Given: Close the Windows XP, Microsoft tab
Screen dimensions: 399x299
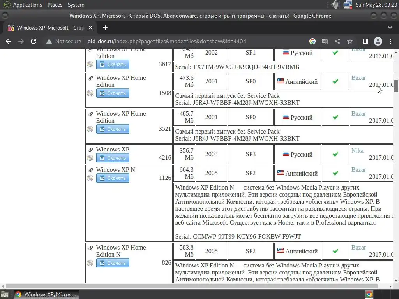Looking at the screenshot, I should point(90,28).
